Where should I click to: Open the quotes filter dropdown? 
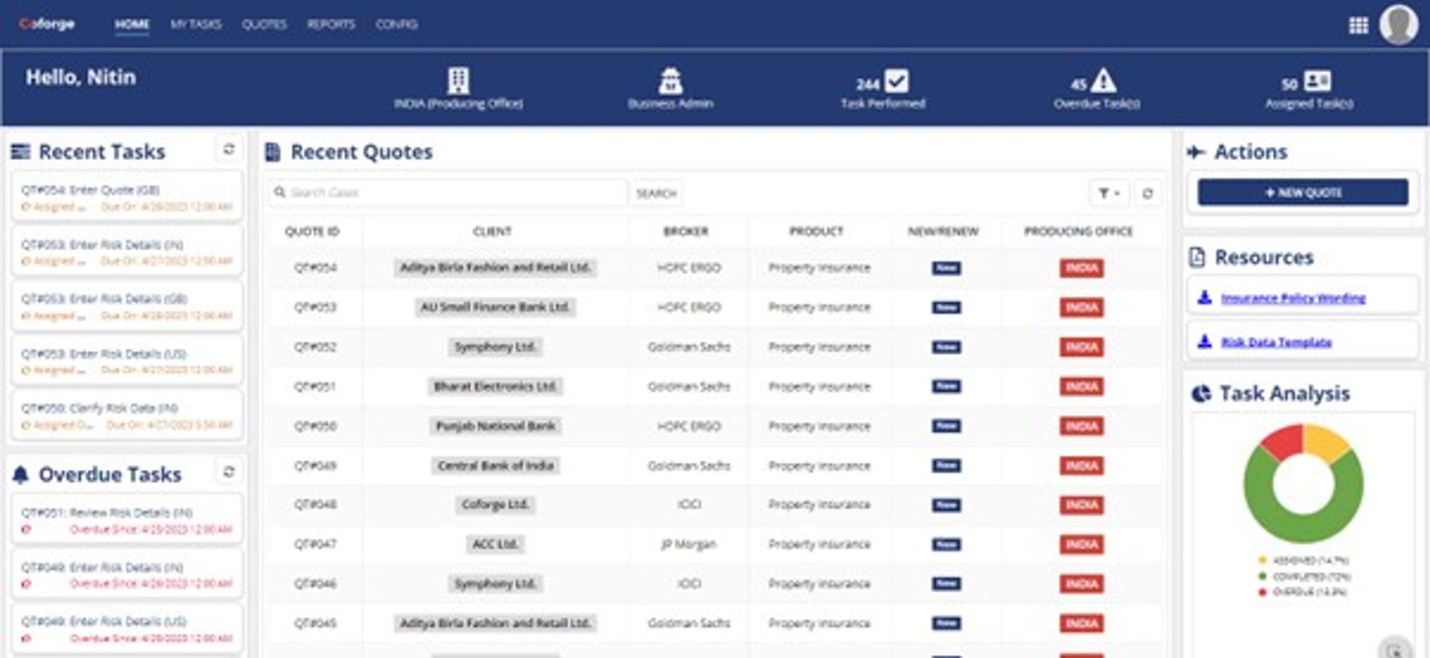(x=1109, y=193)
